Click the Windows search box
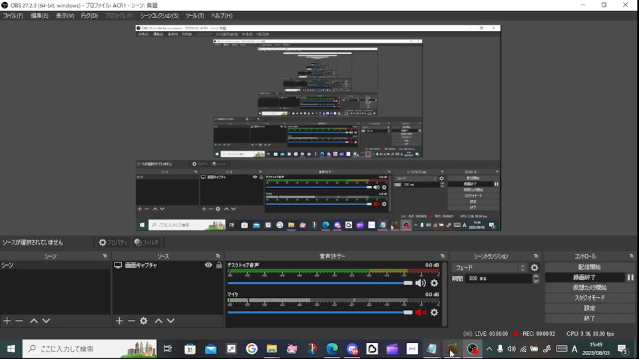639x359 pixels. tap(90, 349)
